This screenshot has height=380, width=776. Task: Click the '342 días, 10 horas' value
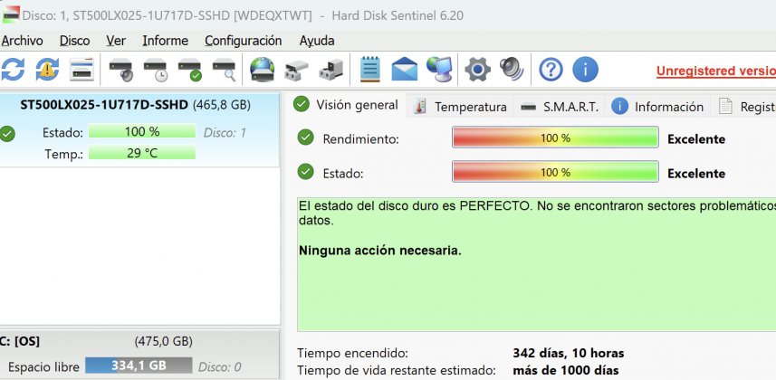click(568, 353)
